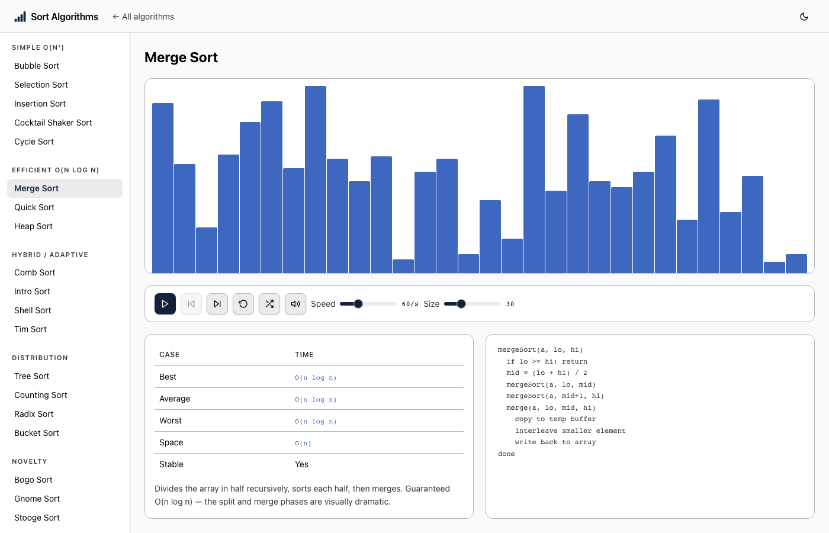The height and width of the screenshot is (533, 829).
Task: Start the sort animation with Play
Action: [x=165, y=304]
